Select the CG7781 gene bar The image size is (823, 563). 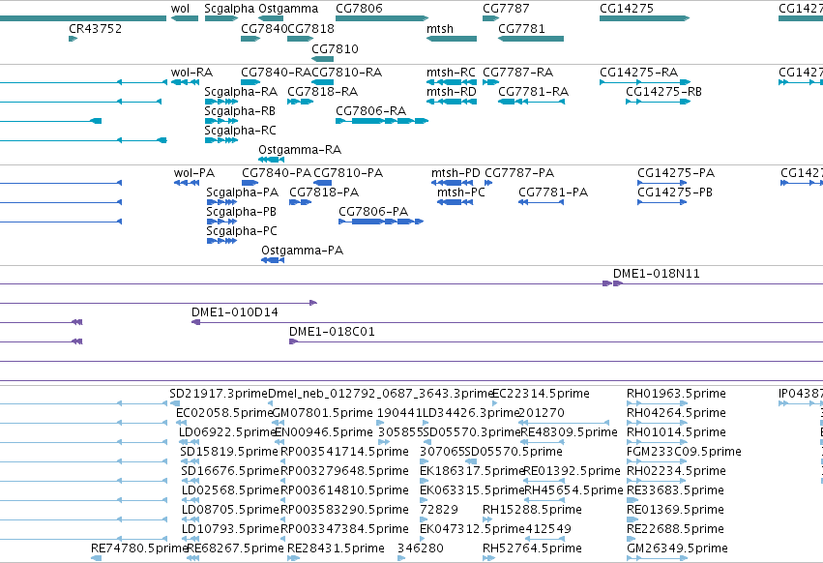[x=531, y=39]
